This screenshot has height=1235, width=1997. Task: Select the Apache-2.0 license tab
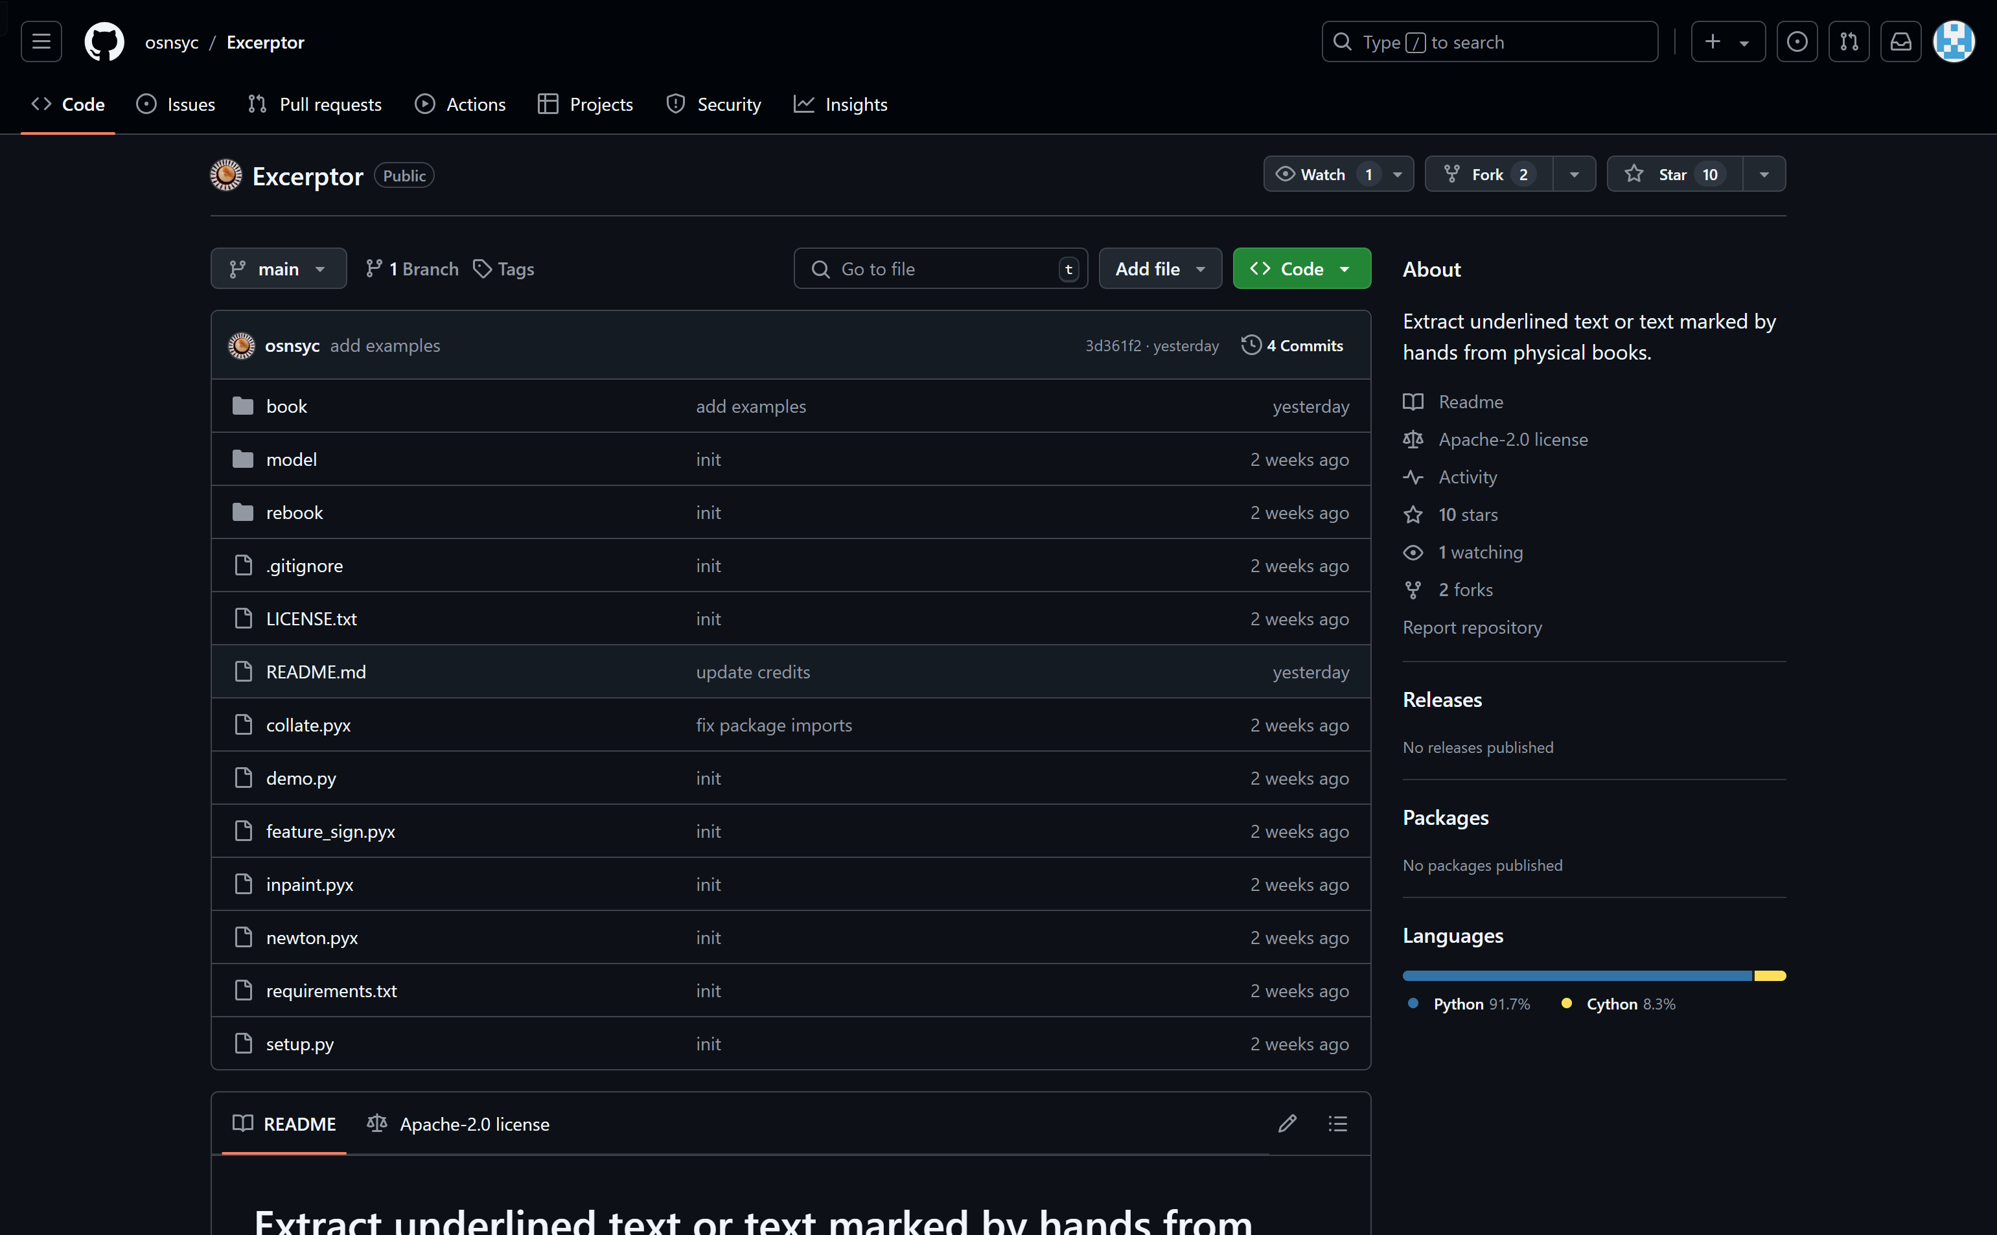click(458, 1124)
